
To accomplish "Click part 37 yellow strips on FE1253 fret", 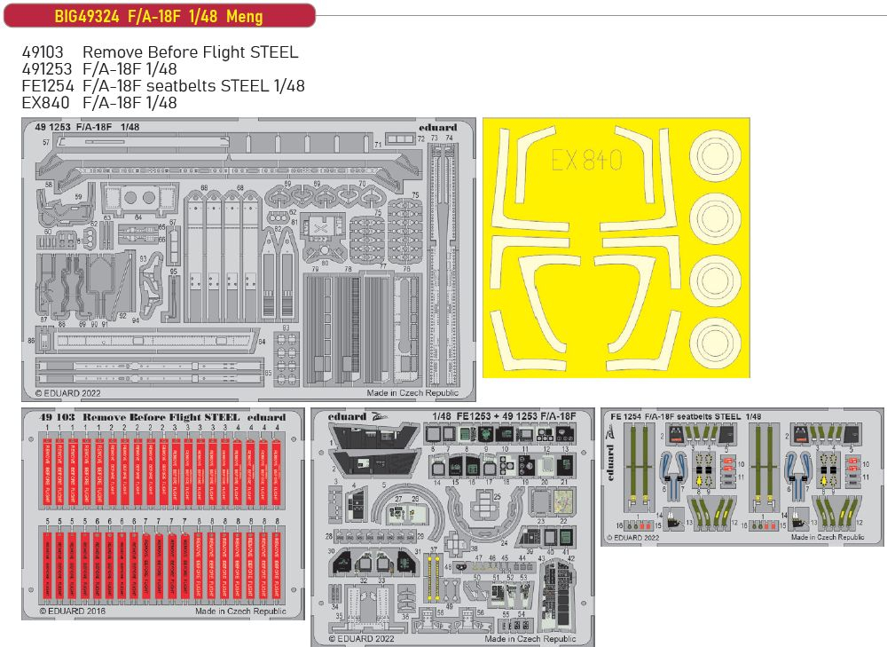I will click(434, 578).
